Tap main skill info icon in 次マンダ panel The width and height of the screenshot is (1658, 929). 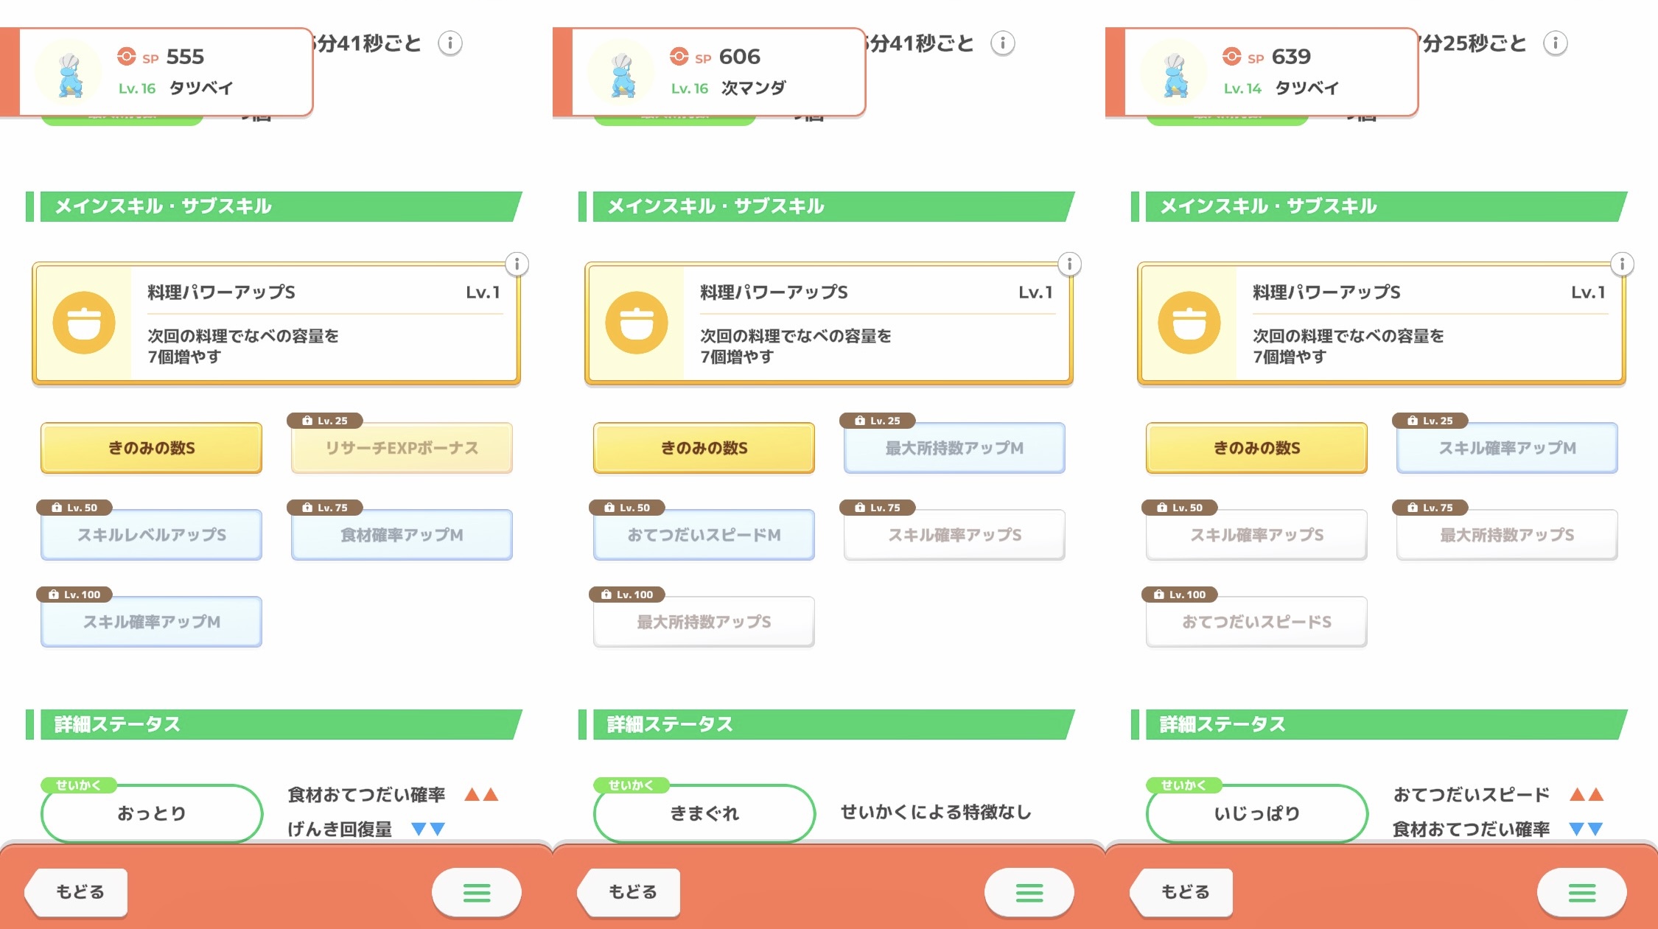1069,264
